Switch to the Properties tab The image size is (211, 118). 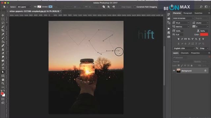pyautogui.click(x=195, y=53)
